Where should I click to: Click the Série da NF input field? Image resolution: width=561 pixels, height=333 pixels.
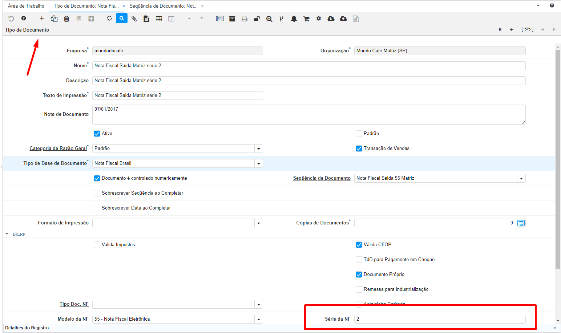click(x=440, y=319)
